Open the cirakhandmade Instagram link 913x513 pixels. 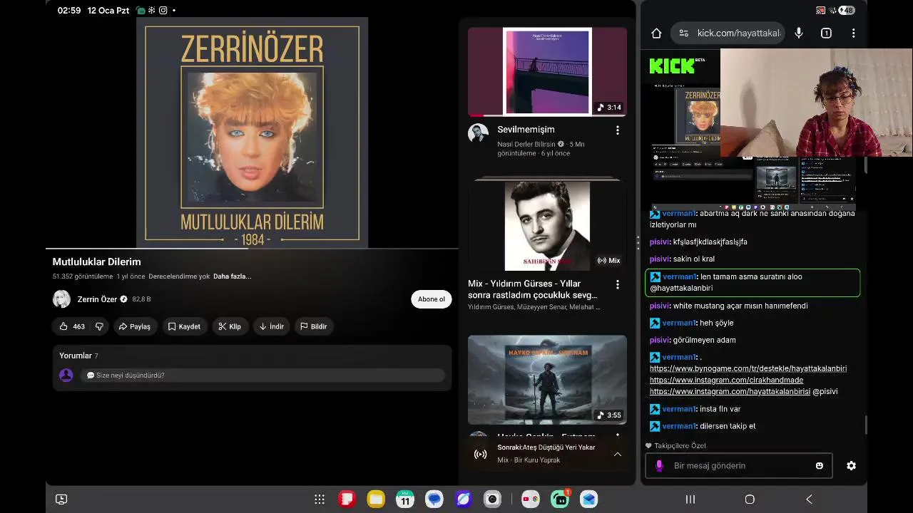(726, 380)
